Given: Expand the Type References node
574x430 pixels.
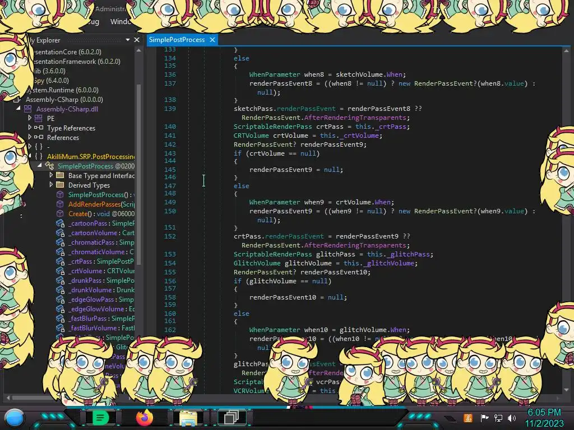Looking at the screenshot, I should tap(30, 128).
